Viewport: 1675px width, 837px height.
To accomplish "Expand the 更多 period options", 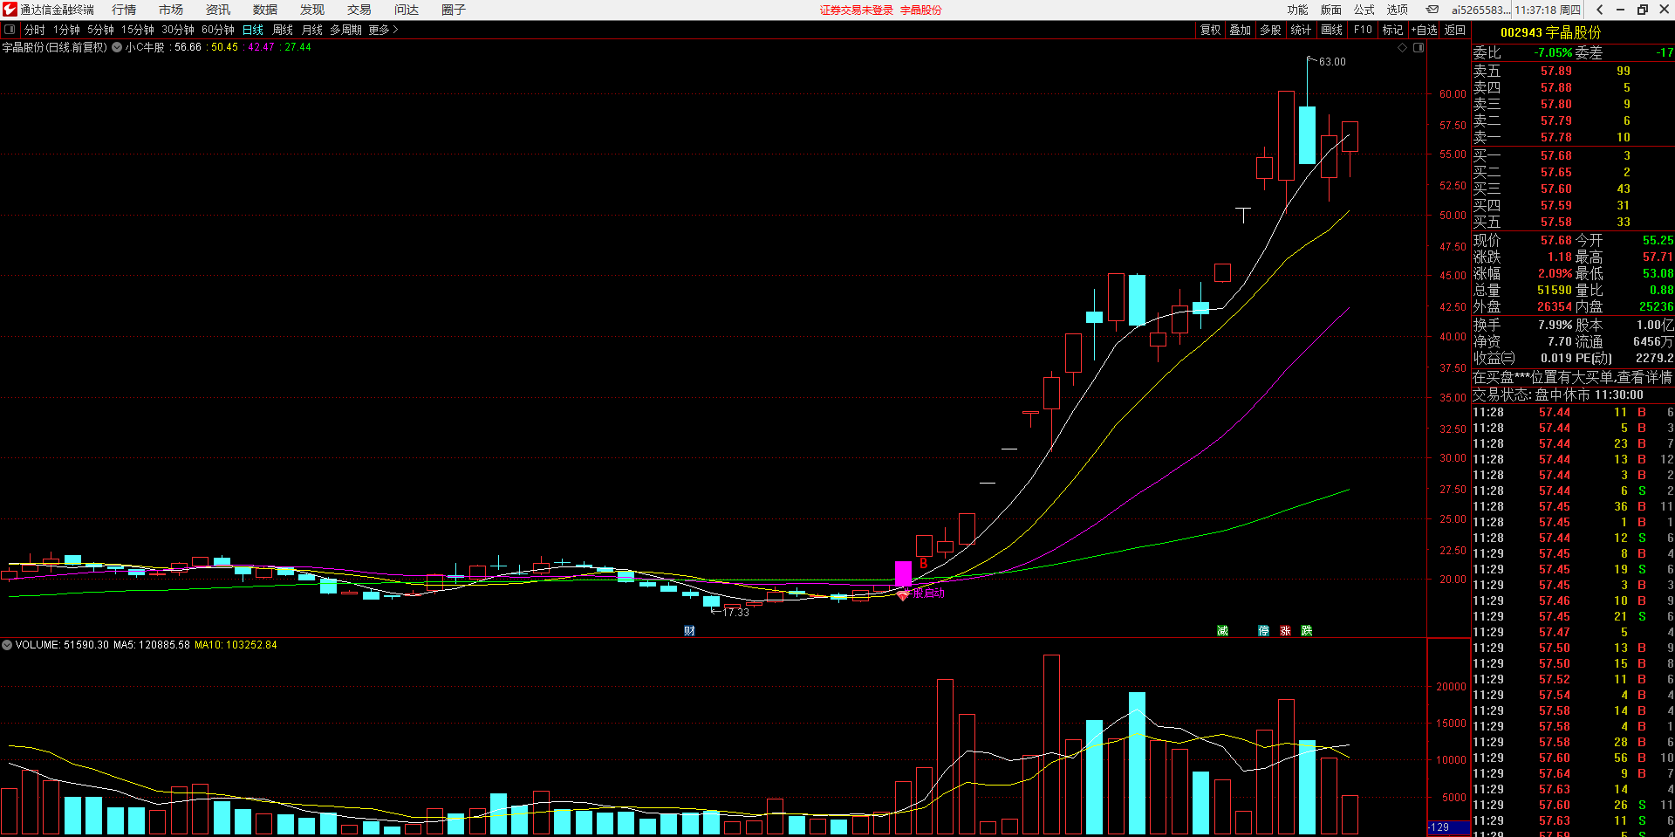I will click(x=383, y=30).
